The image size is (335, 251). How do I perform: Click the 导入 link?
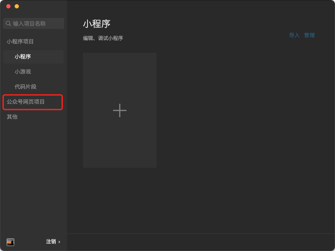tap(294, 35)
